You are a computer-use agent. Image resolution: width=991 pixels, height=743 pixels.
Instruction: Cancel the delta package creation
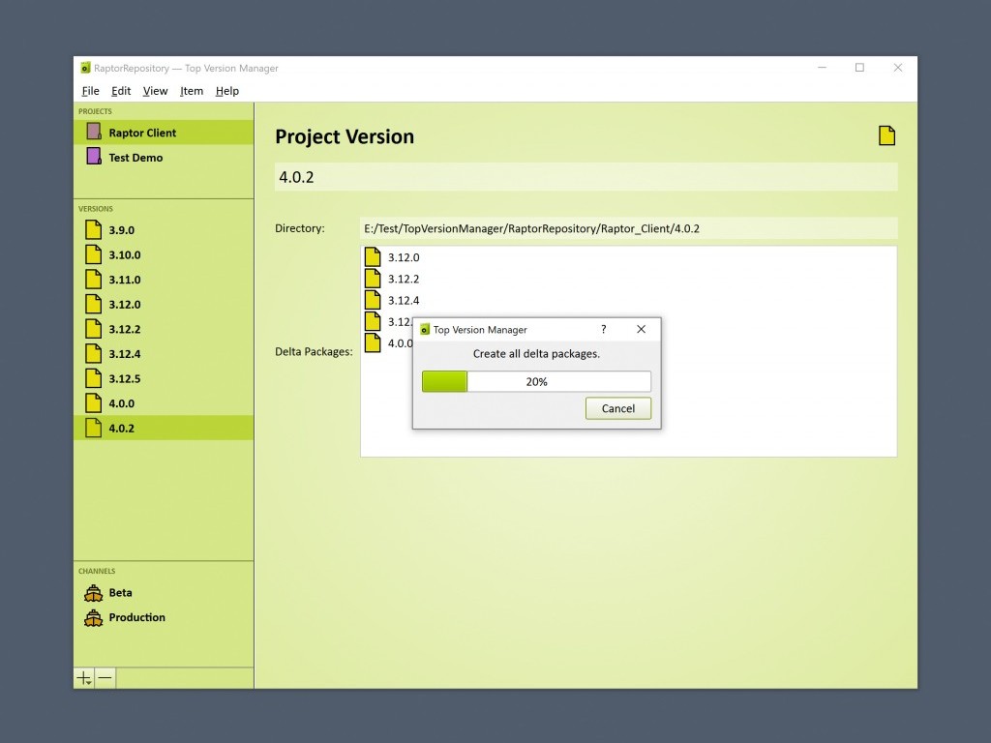[617, 408]
